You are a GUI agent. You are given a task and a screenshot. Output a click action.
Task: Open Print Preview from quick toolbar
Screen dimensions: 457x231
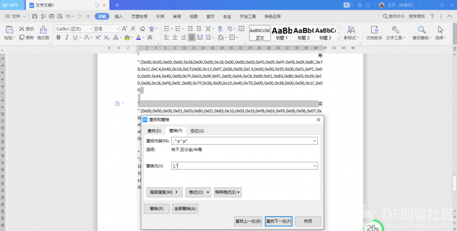pos(60,16)
